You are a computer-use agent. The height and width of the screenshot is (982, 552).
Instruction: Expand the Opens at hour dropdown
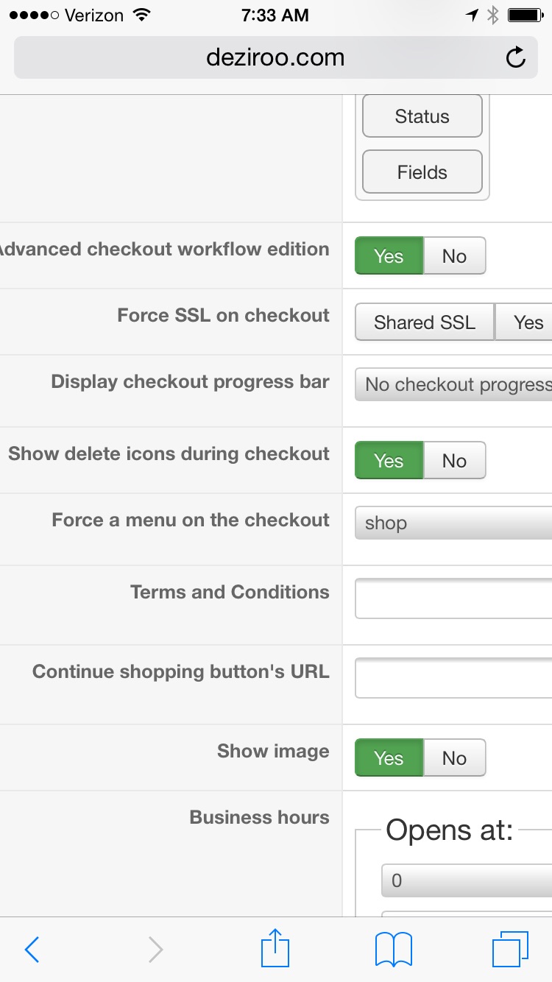[467, 880]
